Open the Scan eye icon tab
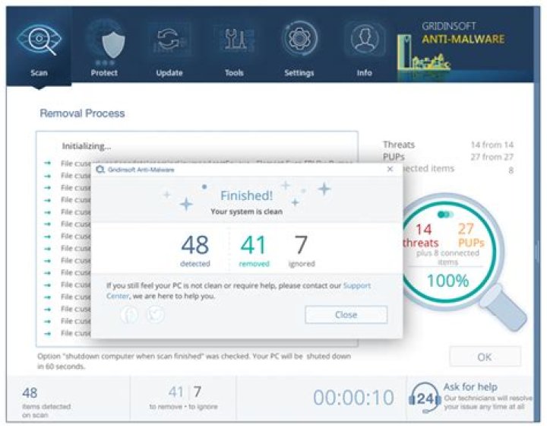Image resolution: width=547 pixels, height=429 pixels. coord(39,46)
